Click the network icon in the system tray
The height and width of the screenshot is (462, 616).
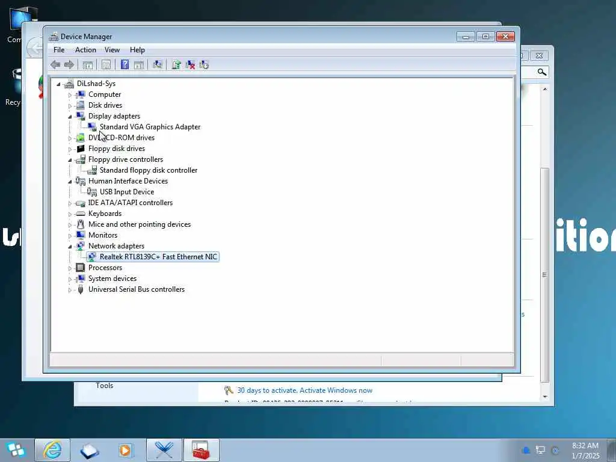[541, 450]
